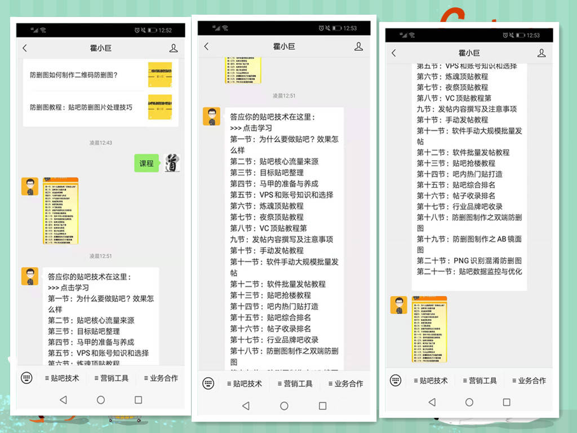Tap the avatar next to the course list message
Screen dimensions: 577x433
pyautogui.click(x=30, y=276)
